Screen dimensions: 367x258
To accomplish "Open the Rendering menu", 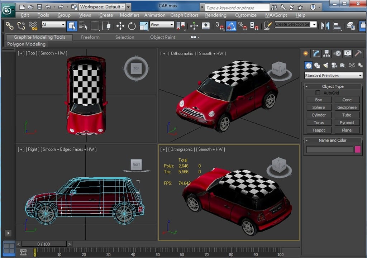I will point(215,15).
